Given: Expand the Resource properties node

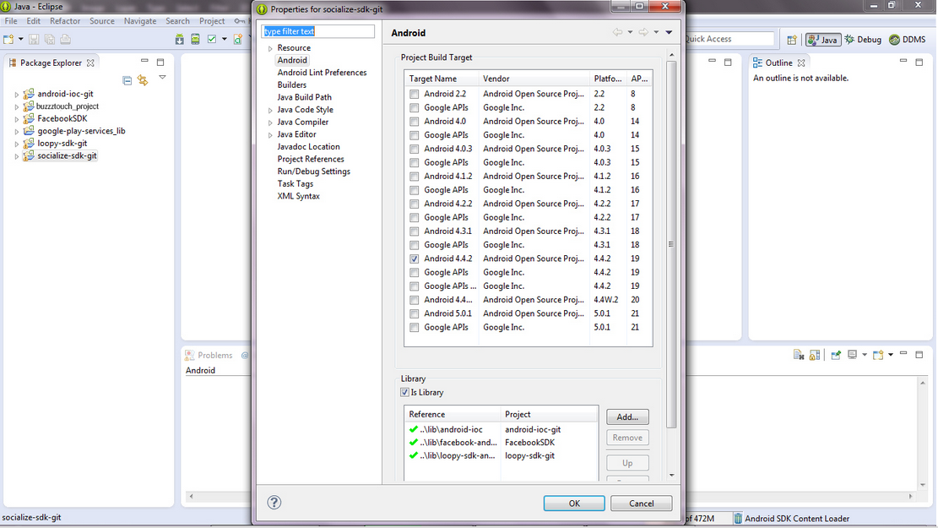Looking at the screenshot, I should pyautogui.click(x=270, y=48).
